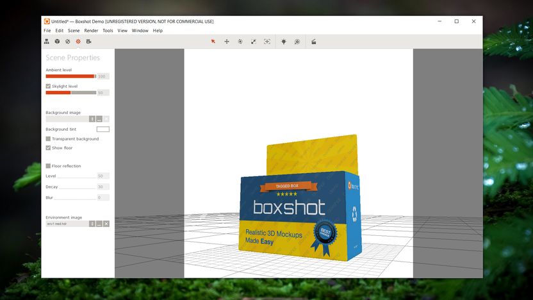533x300 pixels.
Task: Open the Background image dropdown arrows
Action: 92,119
